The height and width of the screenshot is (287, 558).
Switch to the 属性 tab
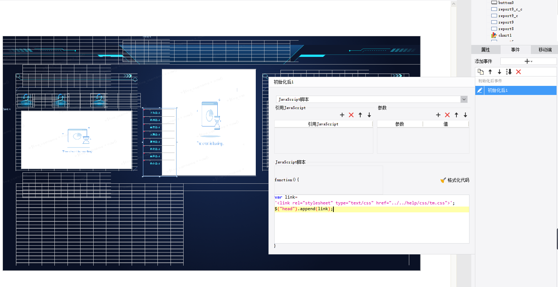485,50
